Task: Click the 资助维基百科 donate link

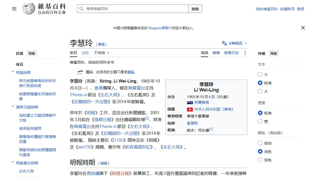Action: point(267,9)
